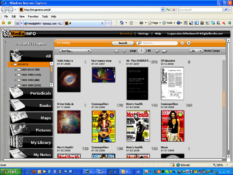Viewport: 233px width, 175px height.
Task: Open the Pictures category
Action: click(x=31, y=130)
